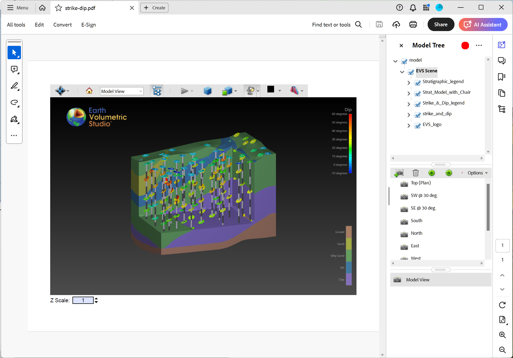513x358 pixels.
Task: Select the Highlight tool in the left toolbar
Action: click(x=14, y=86)
